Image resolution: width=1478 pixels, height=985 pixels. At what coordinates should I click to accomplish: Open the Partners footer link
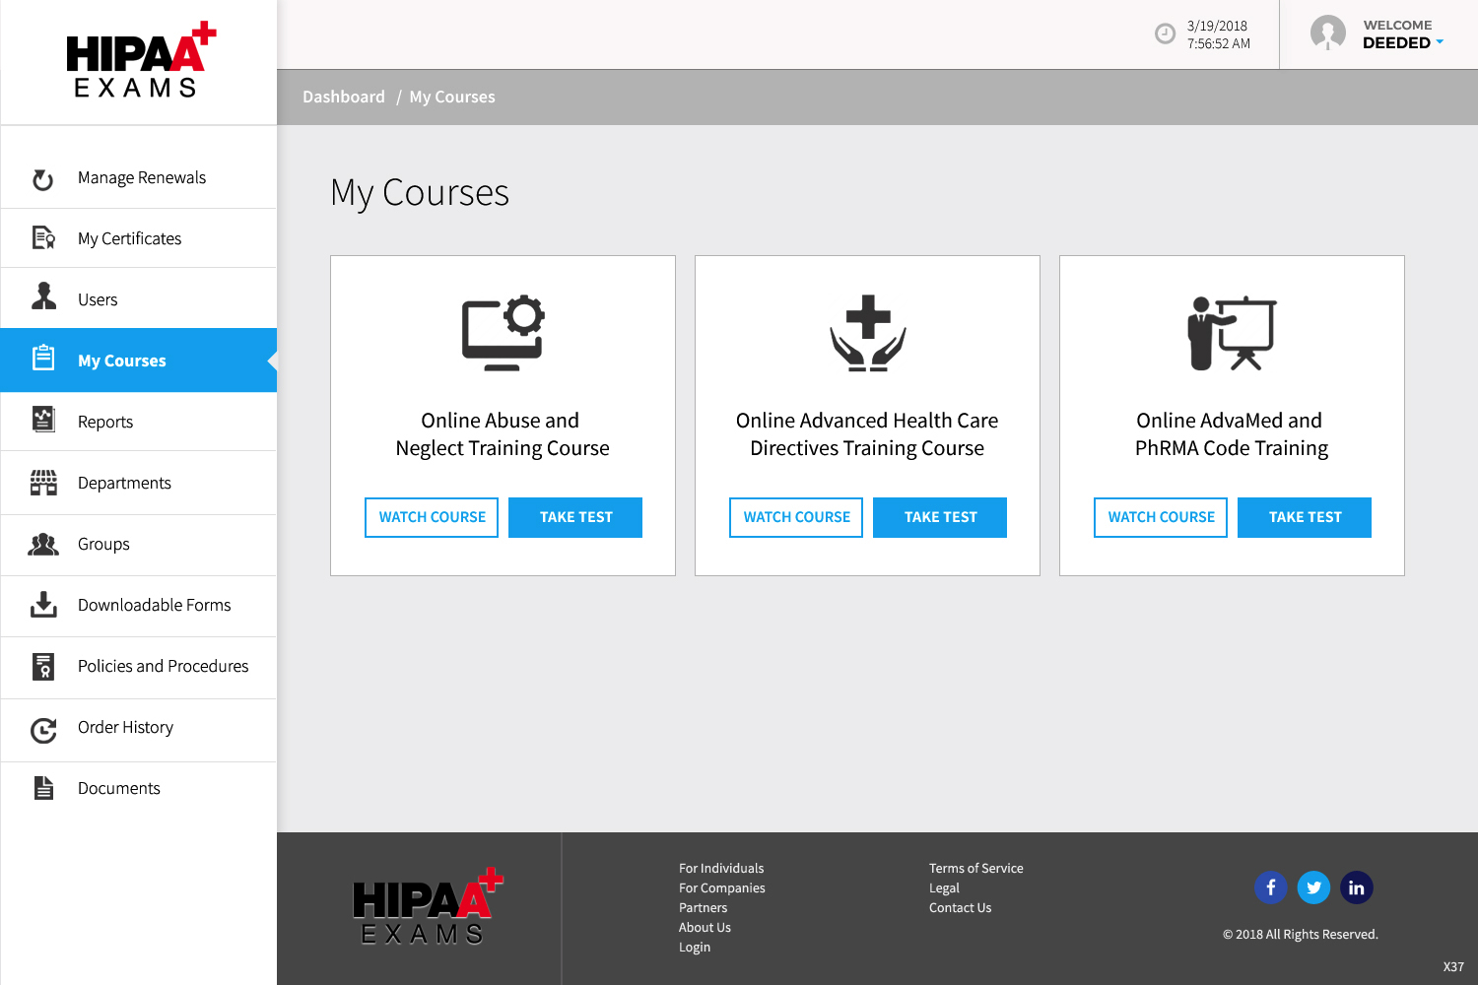click(704, 907)
